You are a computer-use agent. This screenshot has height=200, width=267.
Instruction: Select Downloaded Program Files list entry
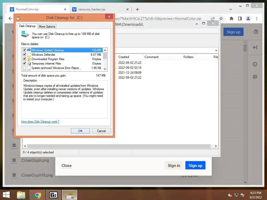(62, 59)
